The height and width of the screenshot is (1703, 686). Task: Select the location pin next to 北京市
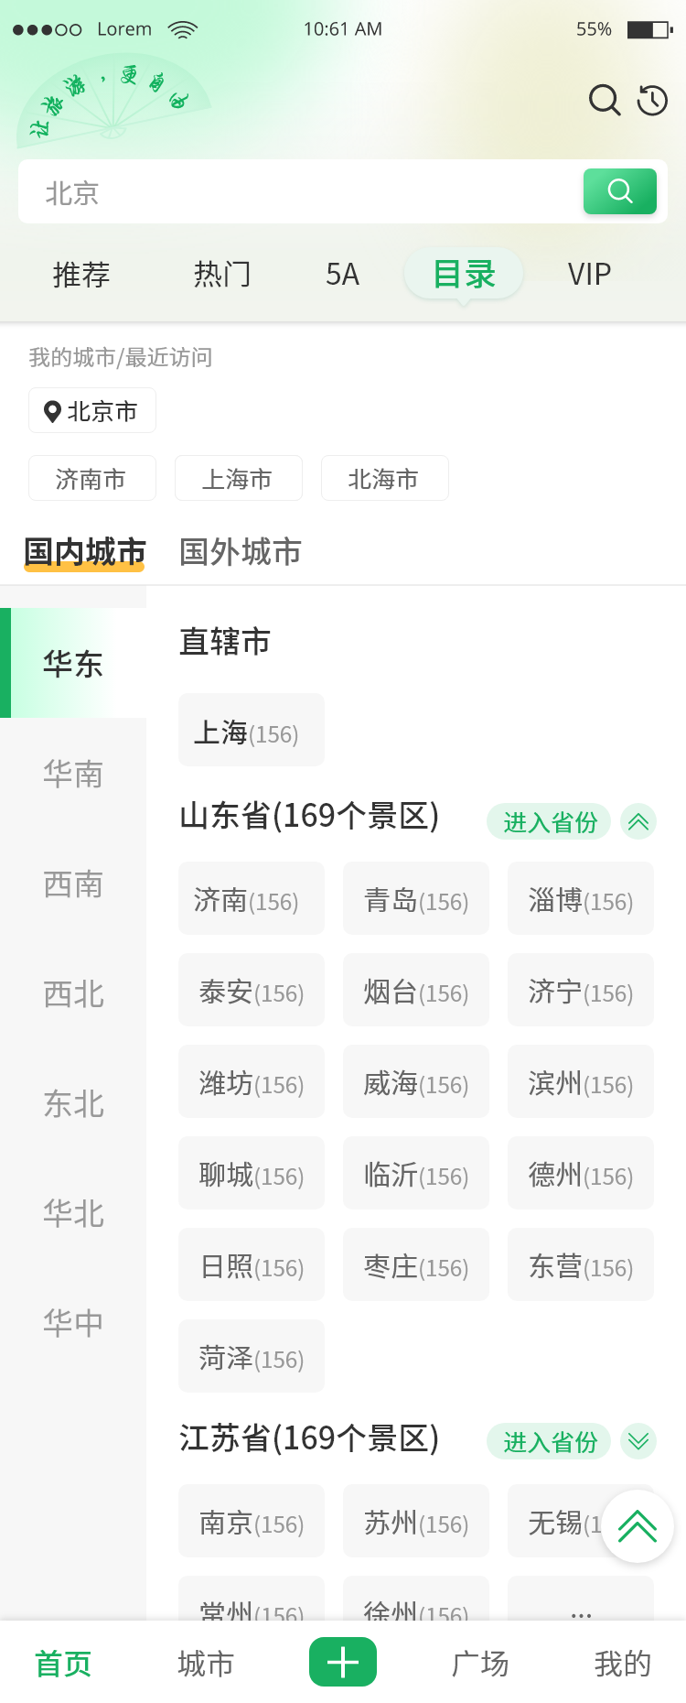click(53, 412)
